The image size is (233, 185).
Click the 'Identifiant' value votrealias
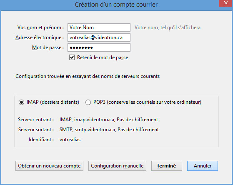click(x=70, y=140)
